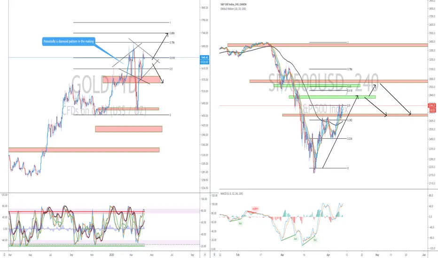Click the Feb label on the S&P time axis
438x258 pixels.
[x=238, y=255]
